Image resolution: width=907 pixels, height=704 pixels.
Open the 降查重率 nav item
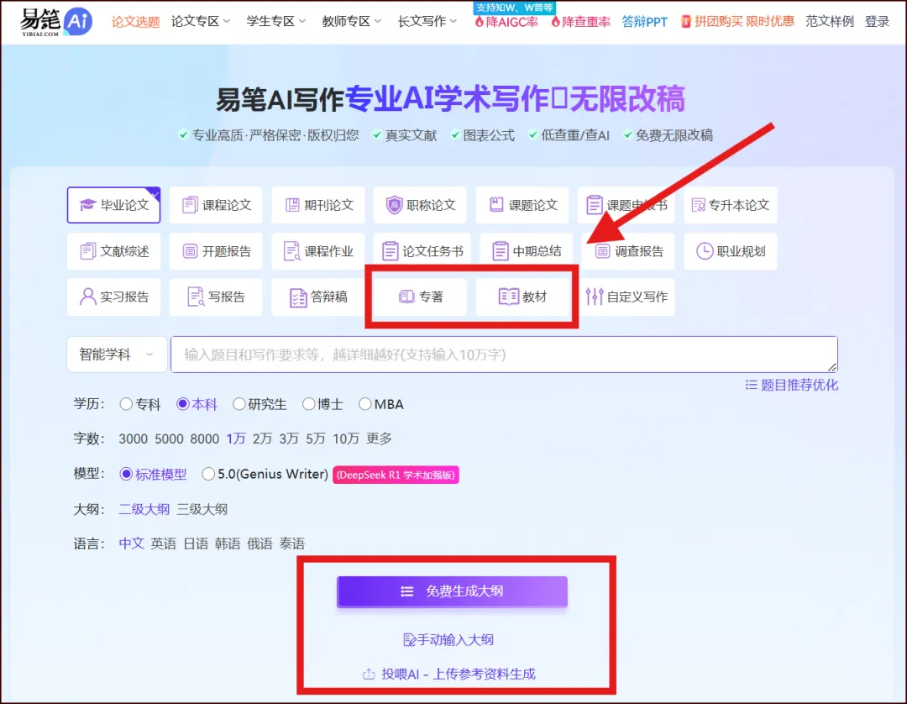coord(580,22)
